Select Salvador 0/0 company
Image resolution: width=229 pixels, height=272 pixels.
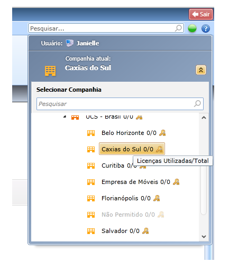point(121,231)
